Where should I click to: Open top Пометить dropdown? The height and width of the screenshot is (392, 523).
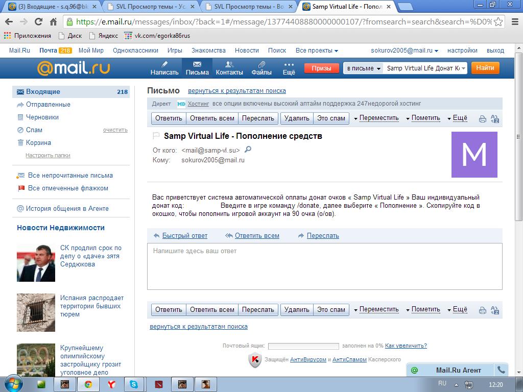[x=423, y=118]
